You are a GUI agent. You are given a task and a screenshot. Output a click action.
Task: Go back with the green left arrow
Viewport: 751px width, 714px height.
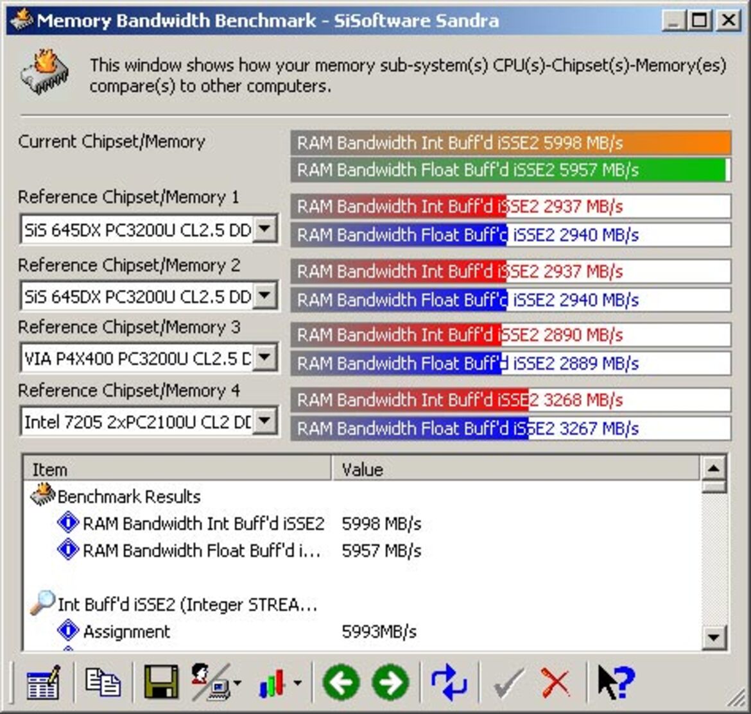coord(341,682)
